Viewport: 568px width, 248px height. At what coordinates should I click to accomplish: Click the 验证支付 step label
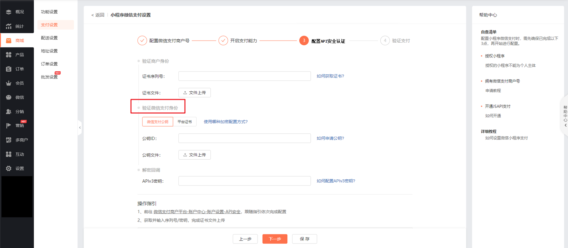coord(401,41)
